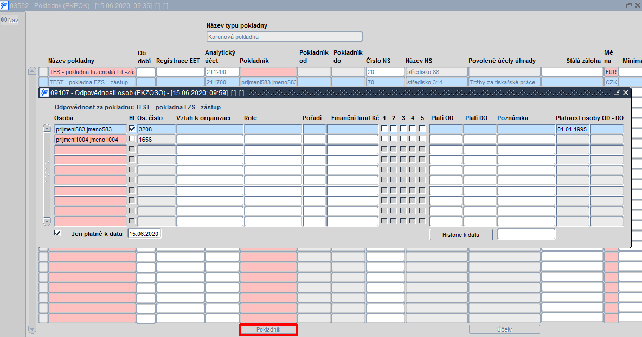Click Číslo NS field with value 20
Image resolution: width=642 pixels, height=337 pixels.
386,72
